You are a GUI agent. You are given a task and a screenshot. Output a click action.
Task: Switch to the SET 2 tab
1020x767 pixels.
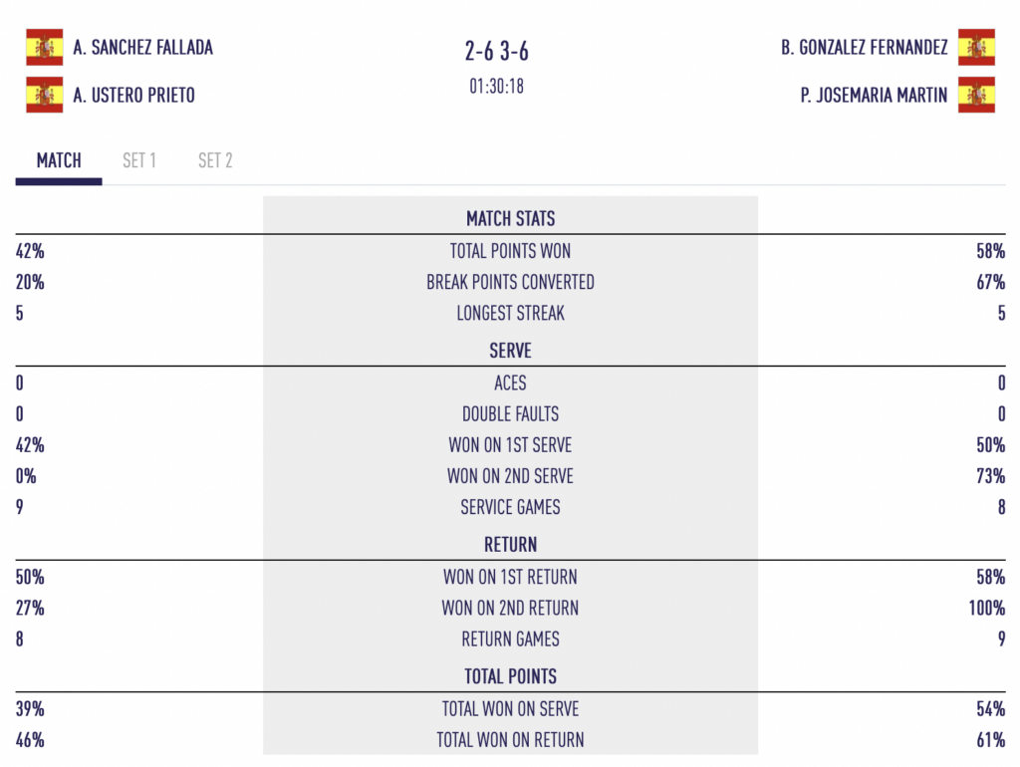click(x=215, y=160)
